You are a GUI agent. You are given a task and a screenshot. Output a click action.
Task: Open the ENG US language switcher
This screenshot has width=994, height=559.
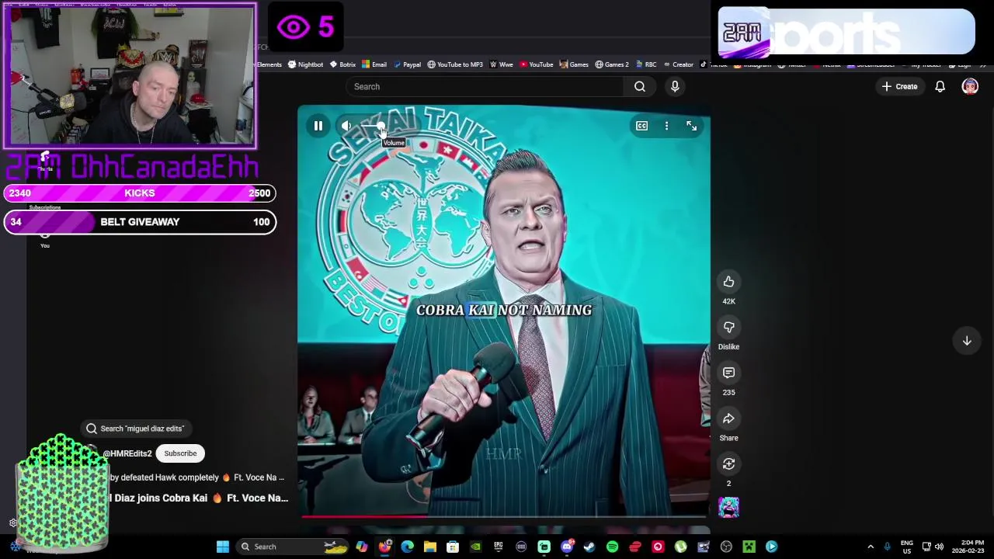(x=906, y=547)
